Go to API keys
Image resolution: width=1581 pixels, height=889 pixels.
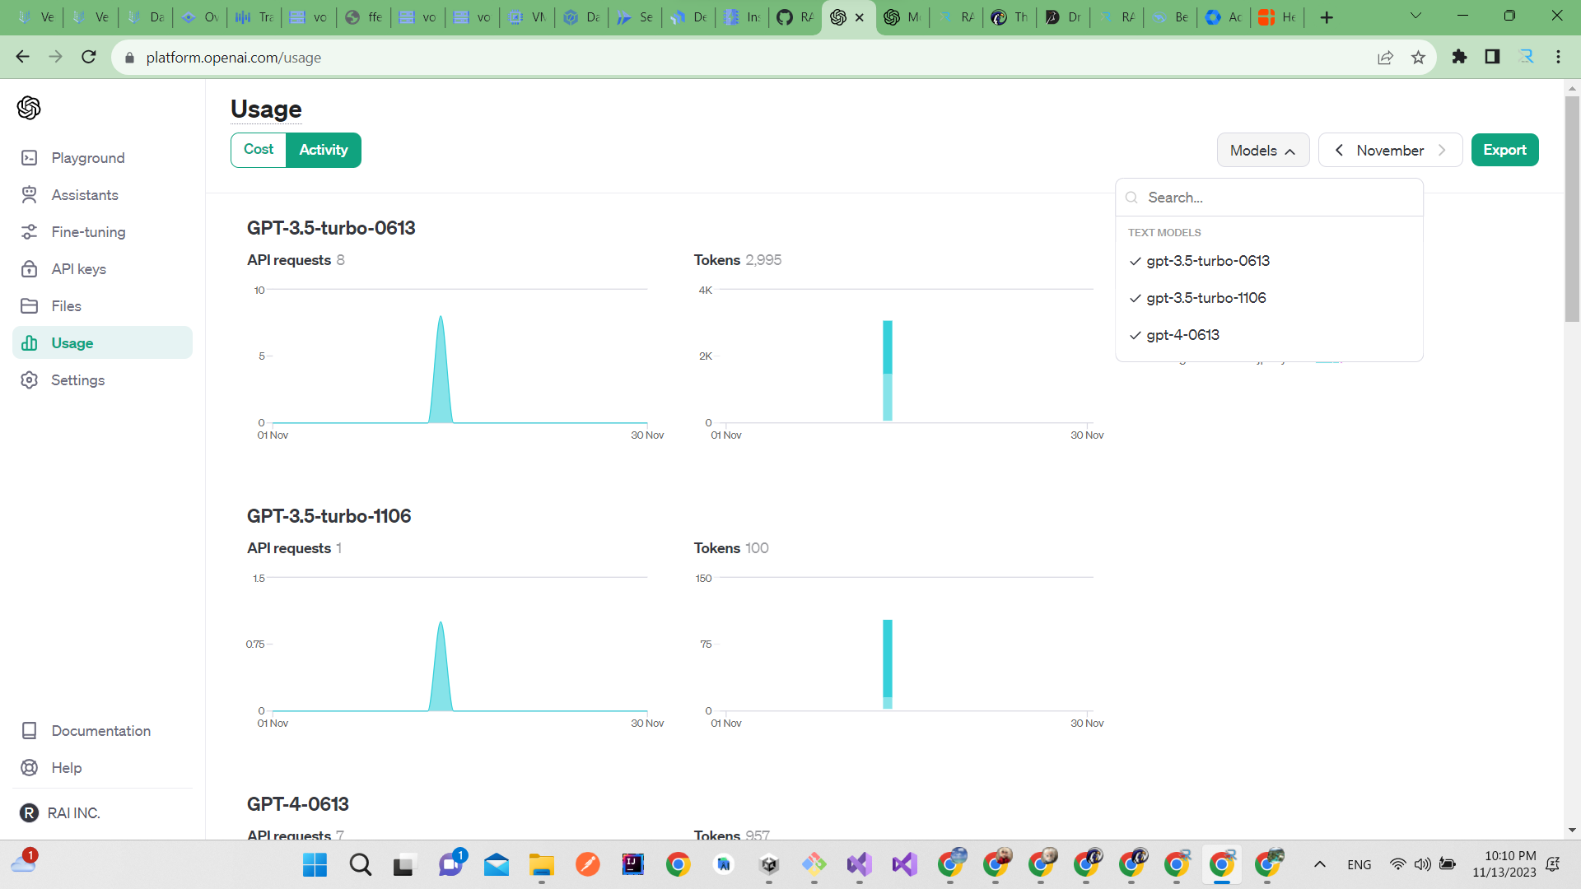pos(78,268)
